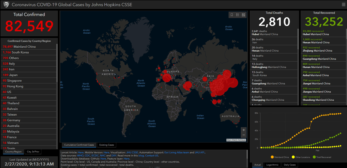This screenshot has height=168, width=347.
Task: Show the Daily Cases chart tab
Action: click(x=290, y=165)
